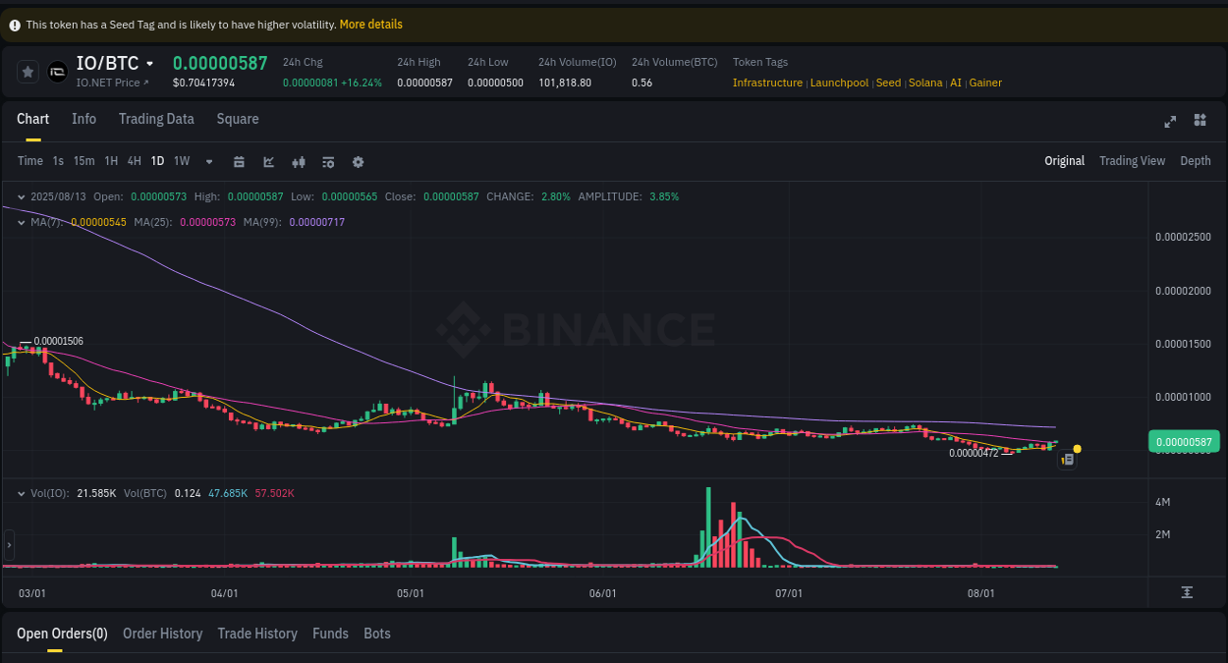Click the calendar date-range icon

pyautogui.click(x=239, y=161)
